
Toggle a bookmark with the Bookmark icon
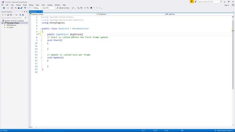coord(91,8)
